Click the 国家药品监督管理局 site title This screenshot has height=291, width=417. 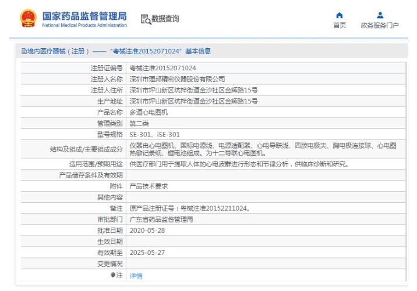click(84, 15)
